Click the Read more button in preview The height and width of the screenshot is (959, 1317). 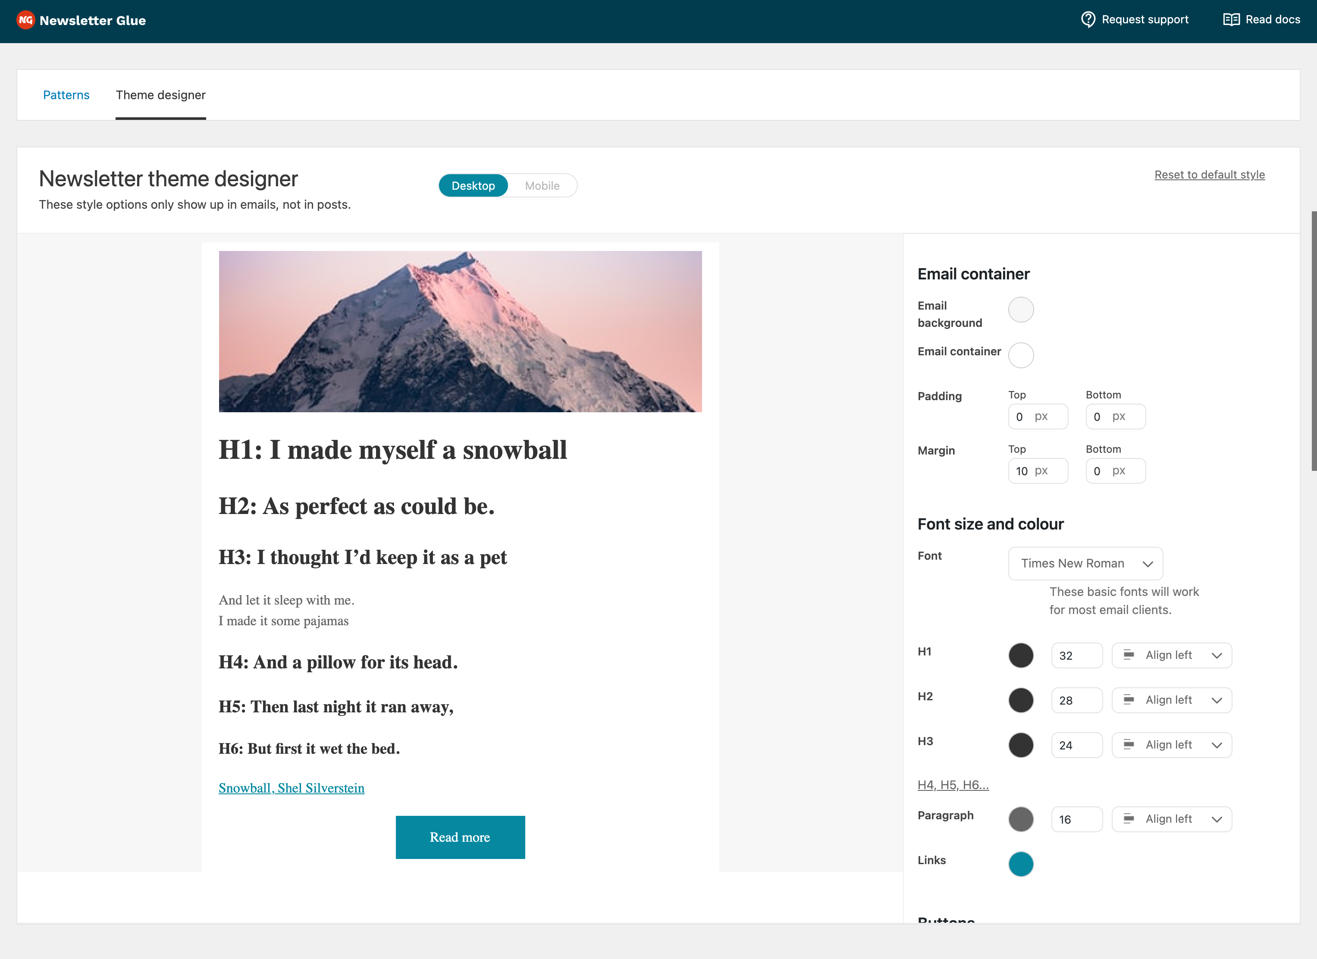461,837
